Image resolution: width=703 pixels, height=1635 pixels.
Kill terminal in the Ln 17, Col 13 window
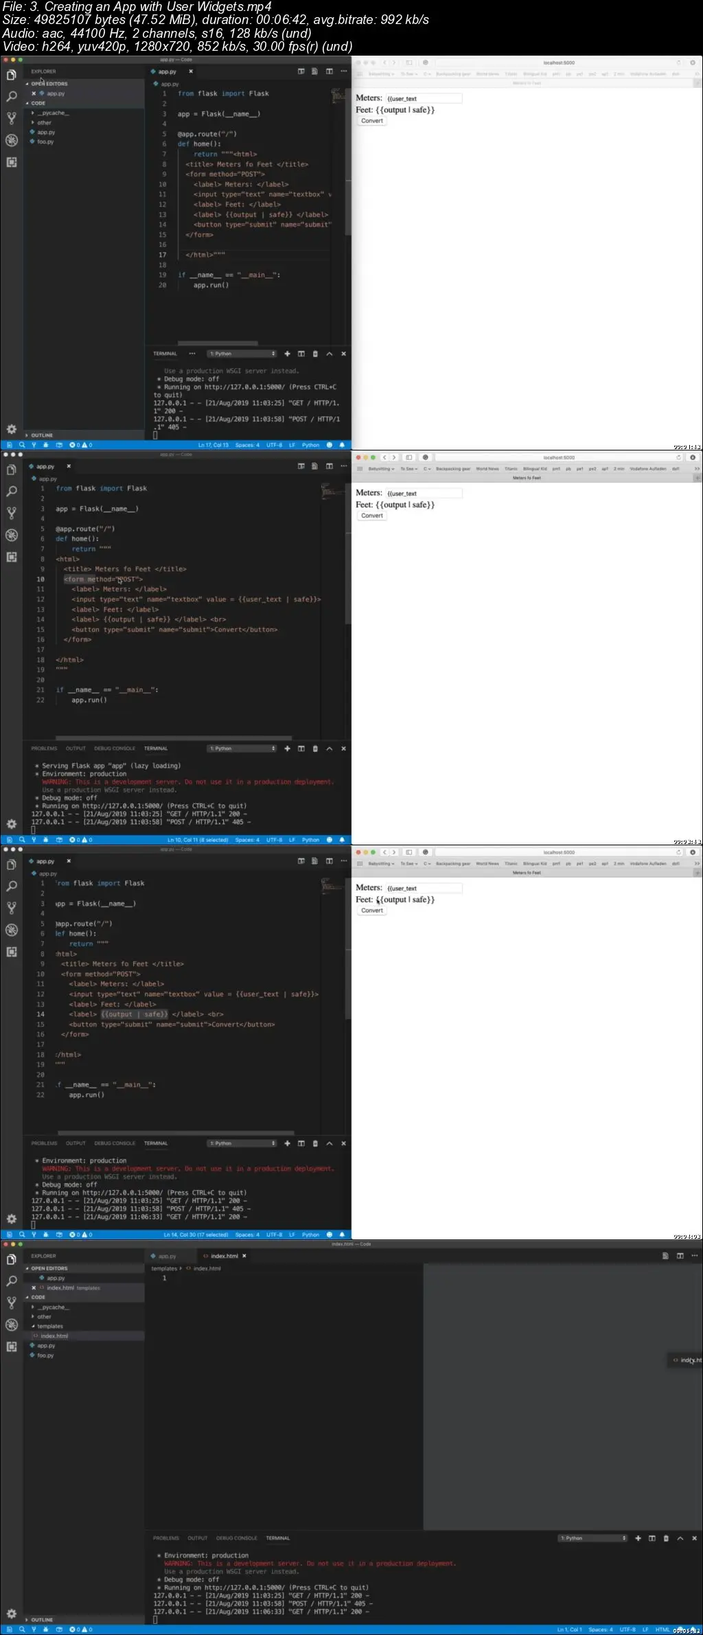pos(315,354)
